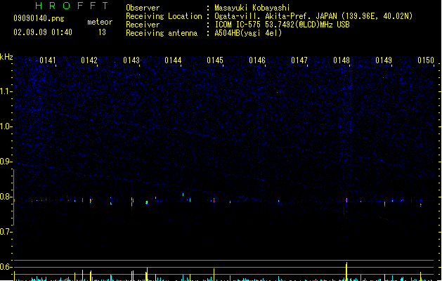Image resolution: width=442 pixels, height=281 pixels.
Task: Click the tall yellow amplitude spike near 0148
Action: pyautogui.click(x=346, y=271)
